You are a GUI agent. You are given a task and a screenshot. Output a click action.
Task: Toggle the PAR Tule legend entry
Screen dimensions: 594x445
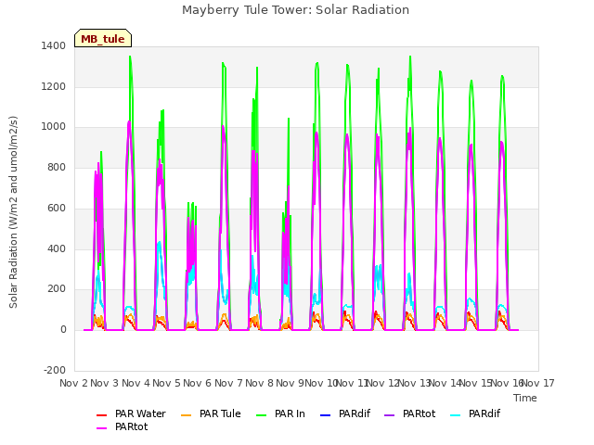point(211,414)
